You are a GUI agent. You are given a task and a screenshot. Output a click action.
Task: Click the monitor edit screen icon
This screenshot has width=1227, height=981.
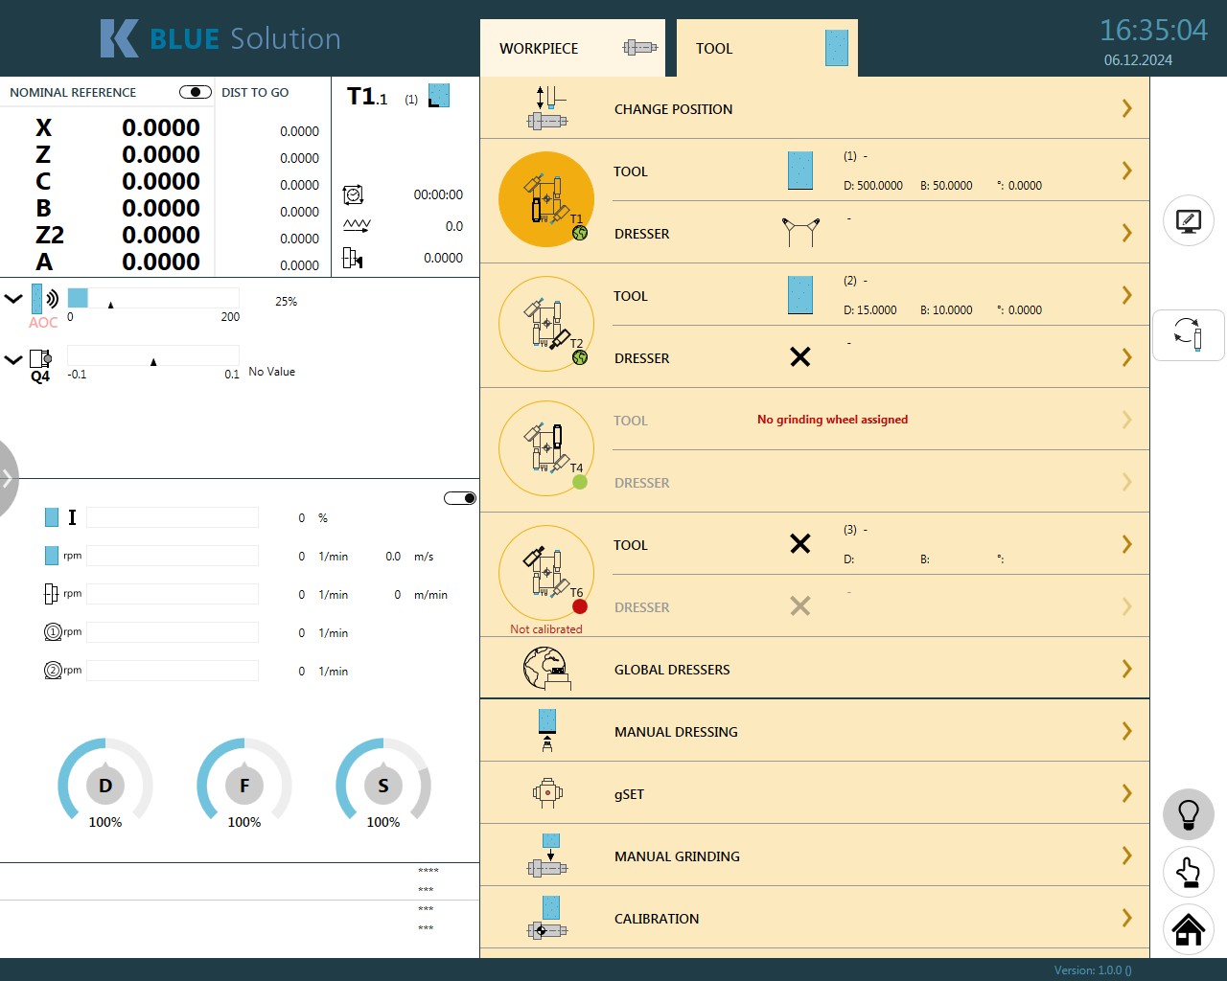point(1189,221)
